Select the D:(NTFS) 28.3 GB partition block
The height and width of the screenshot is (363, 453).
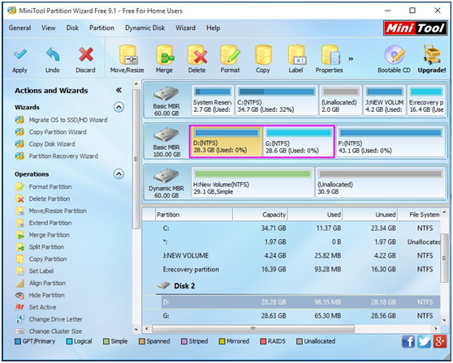226,142
